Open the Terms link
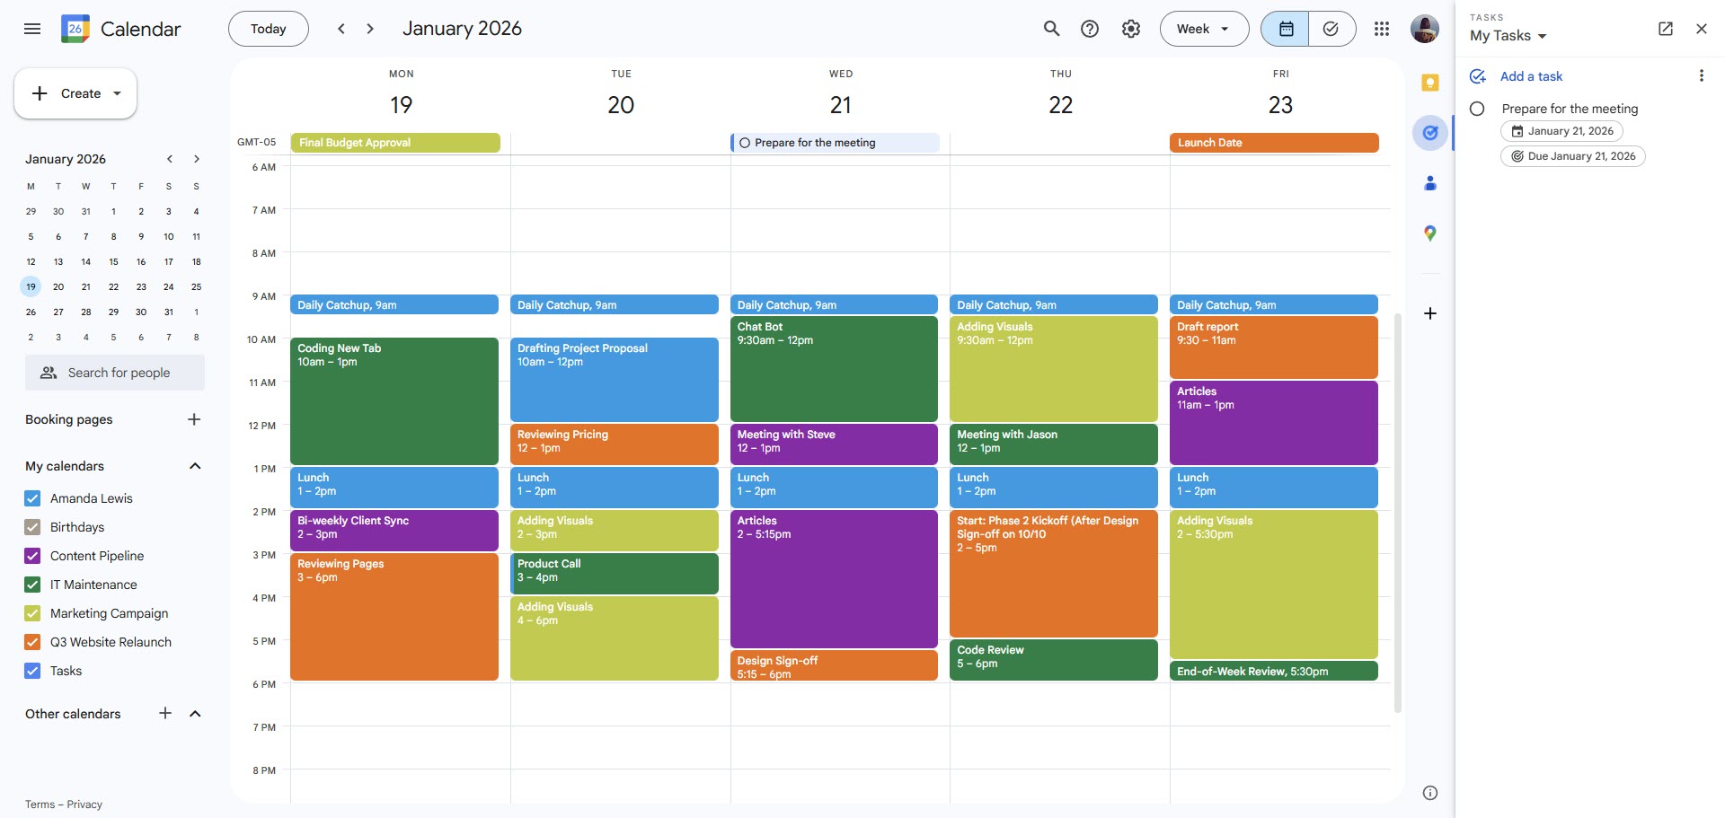 pyautogui.click(x=39, y=804)
